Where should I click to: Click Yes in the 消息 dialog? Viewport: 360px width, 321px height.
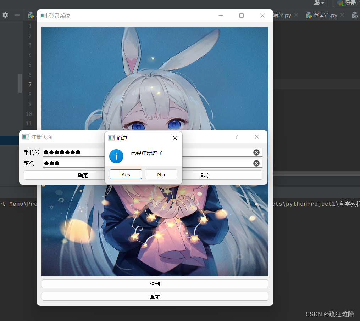point(126,174)
